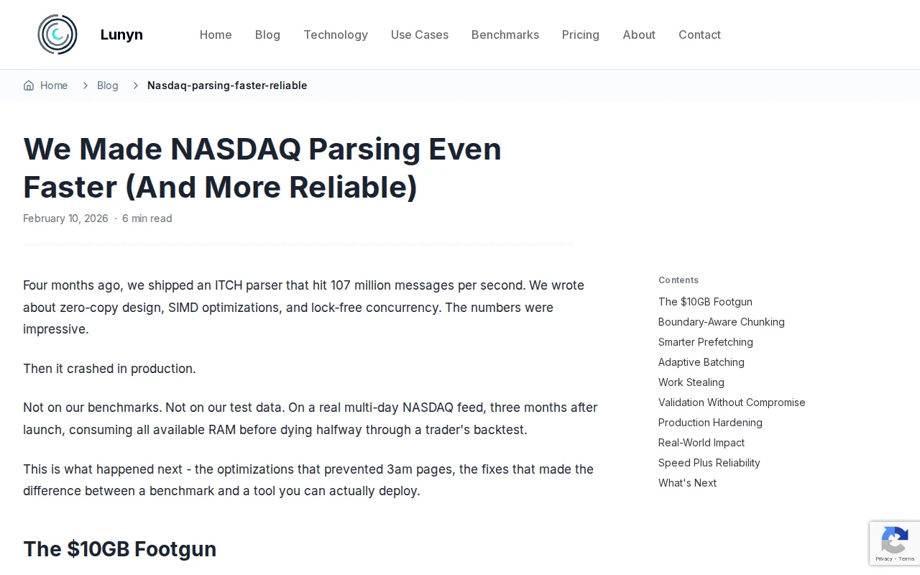Open the Blog nav menu item

[267, 34]
